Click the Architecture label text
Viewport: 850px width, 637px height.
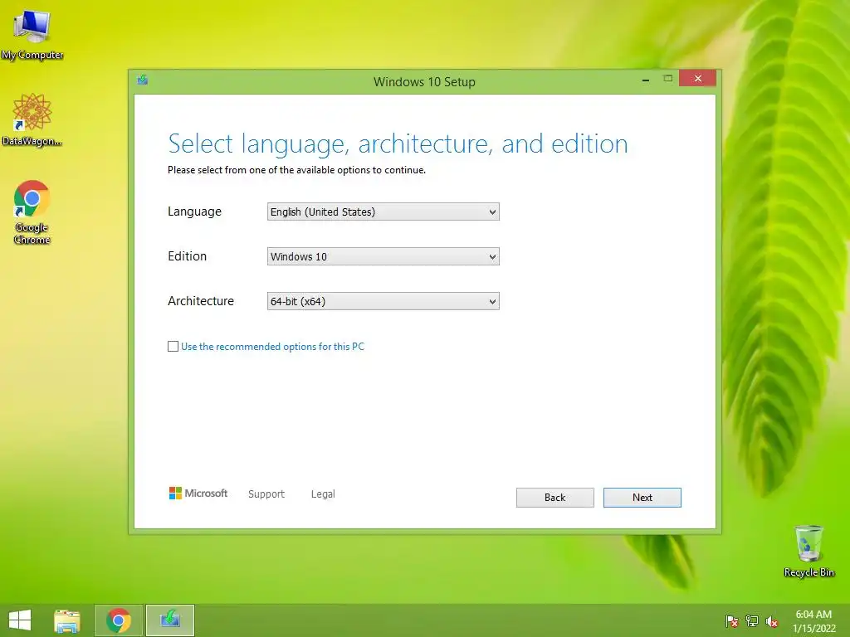[x=201, y=300]
